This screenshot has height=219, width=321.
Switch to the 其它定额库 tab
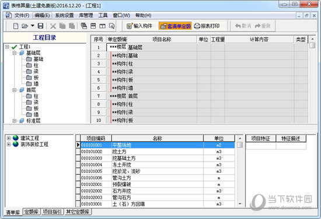78,211
